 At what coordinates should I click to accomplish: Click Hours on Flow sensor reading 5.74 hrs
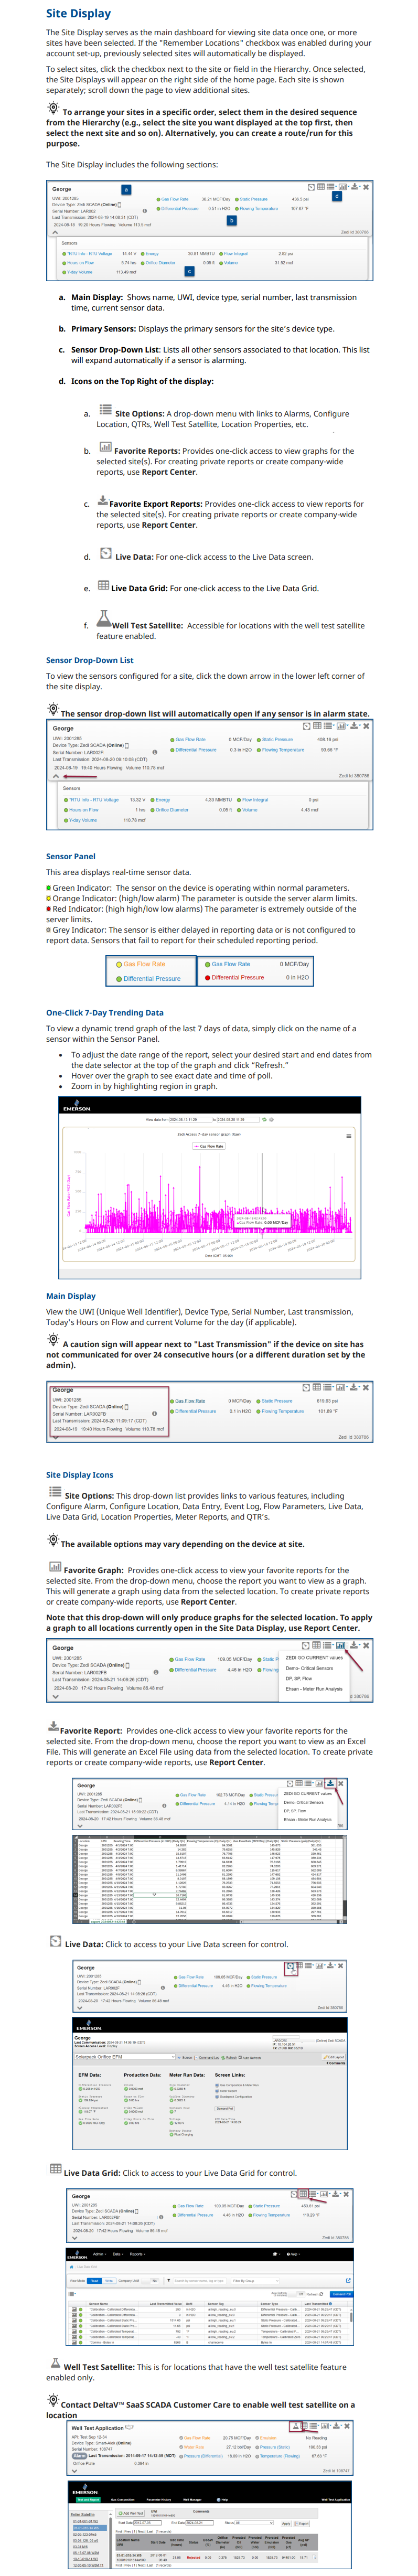(x=80, y=262)
